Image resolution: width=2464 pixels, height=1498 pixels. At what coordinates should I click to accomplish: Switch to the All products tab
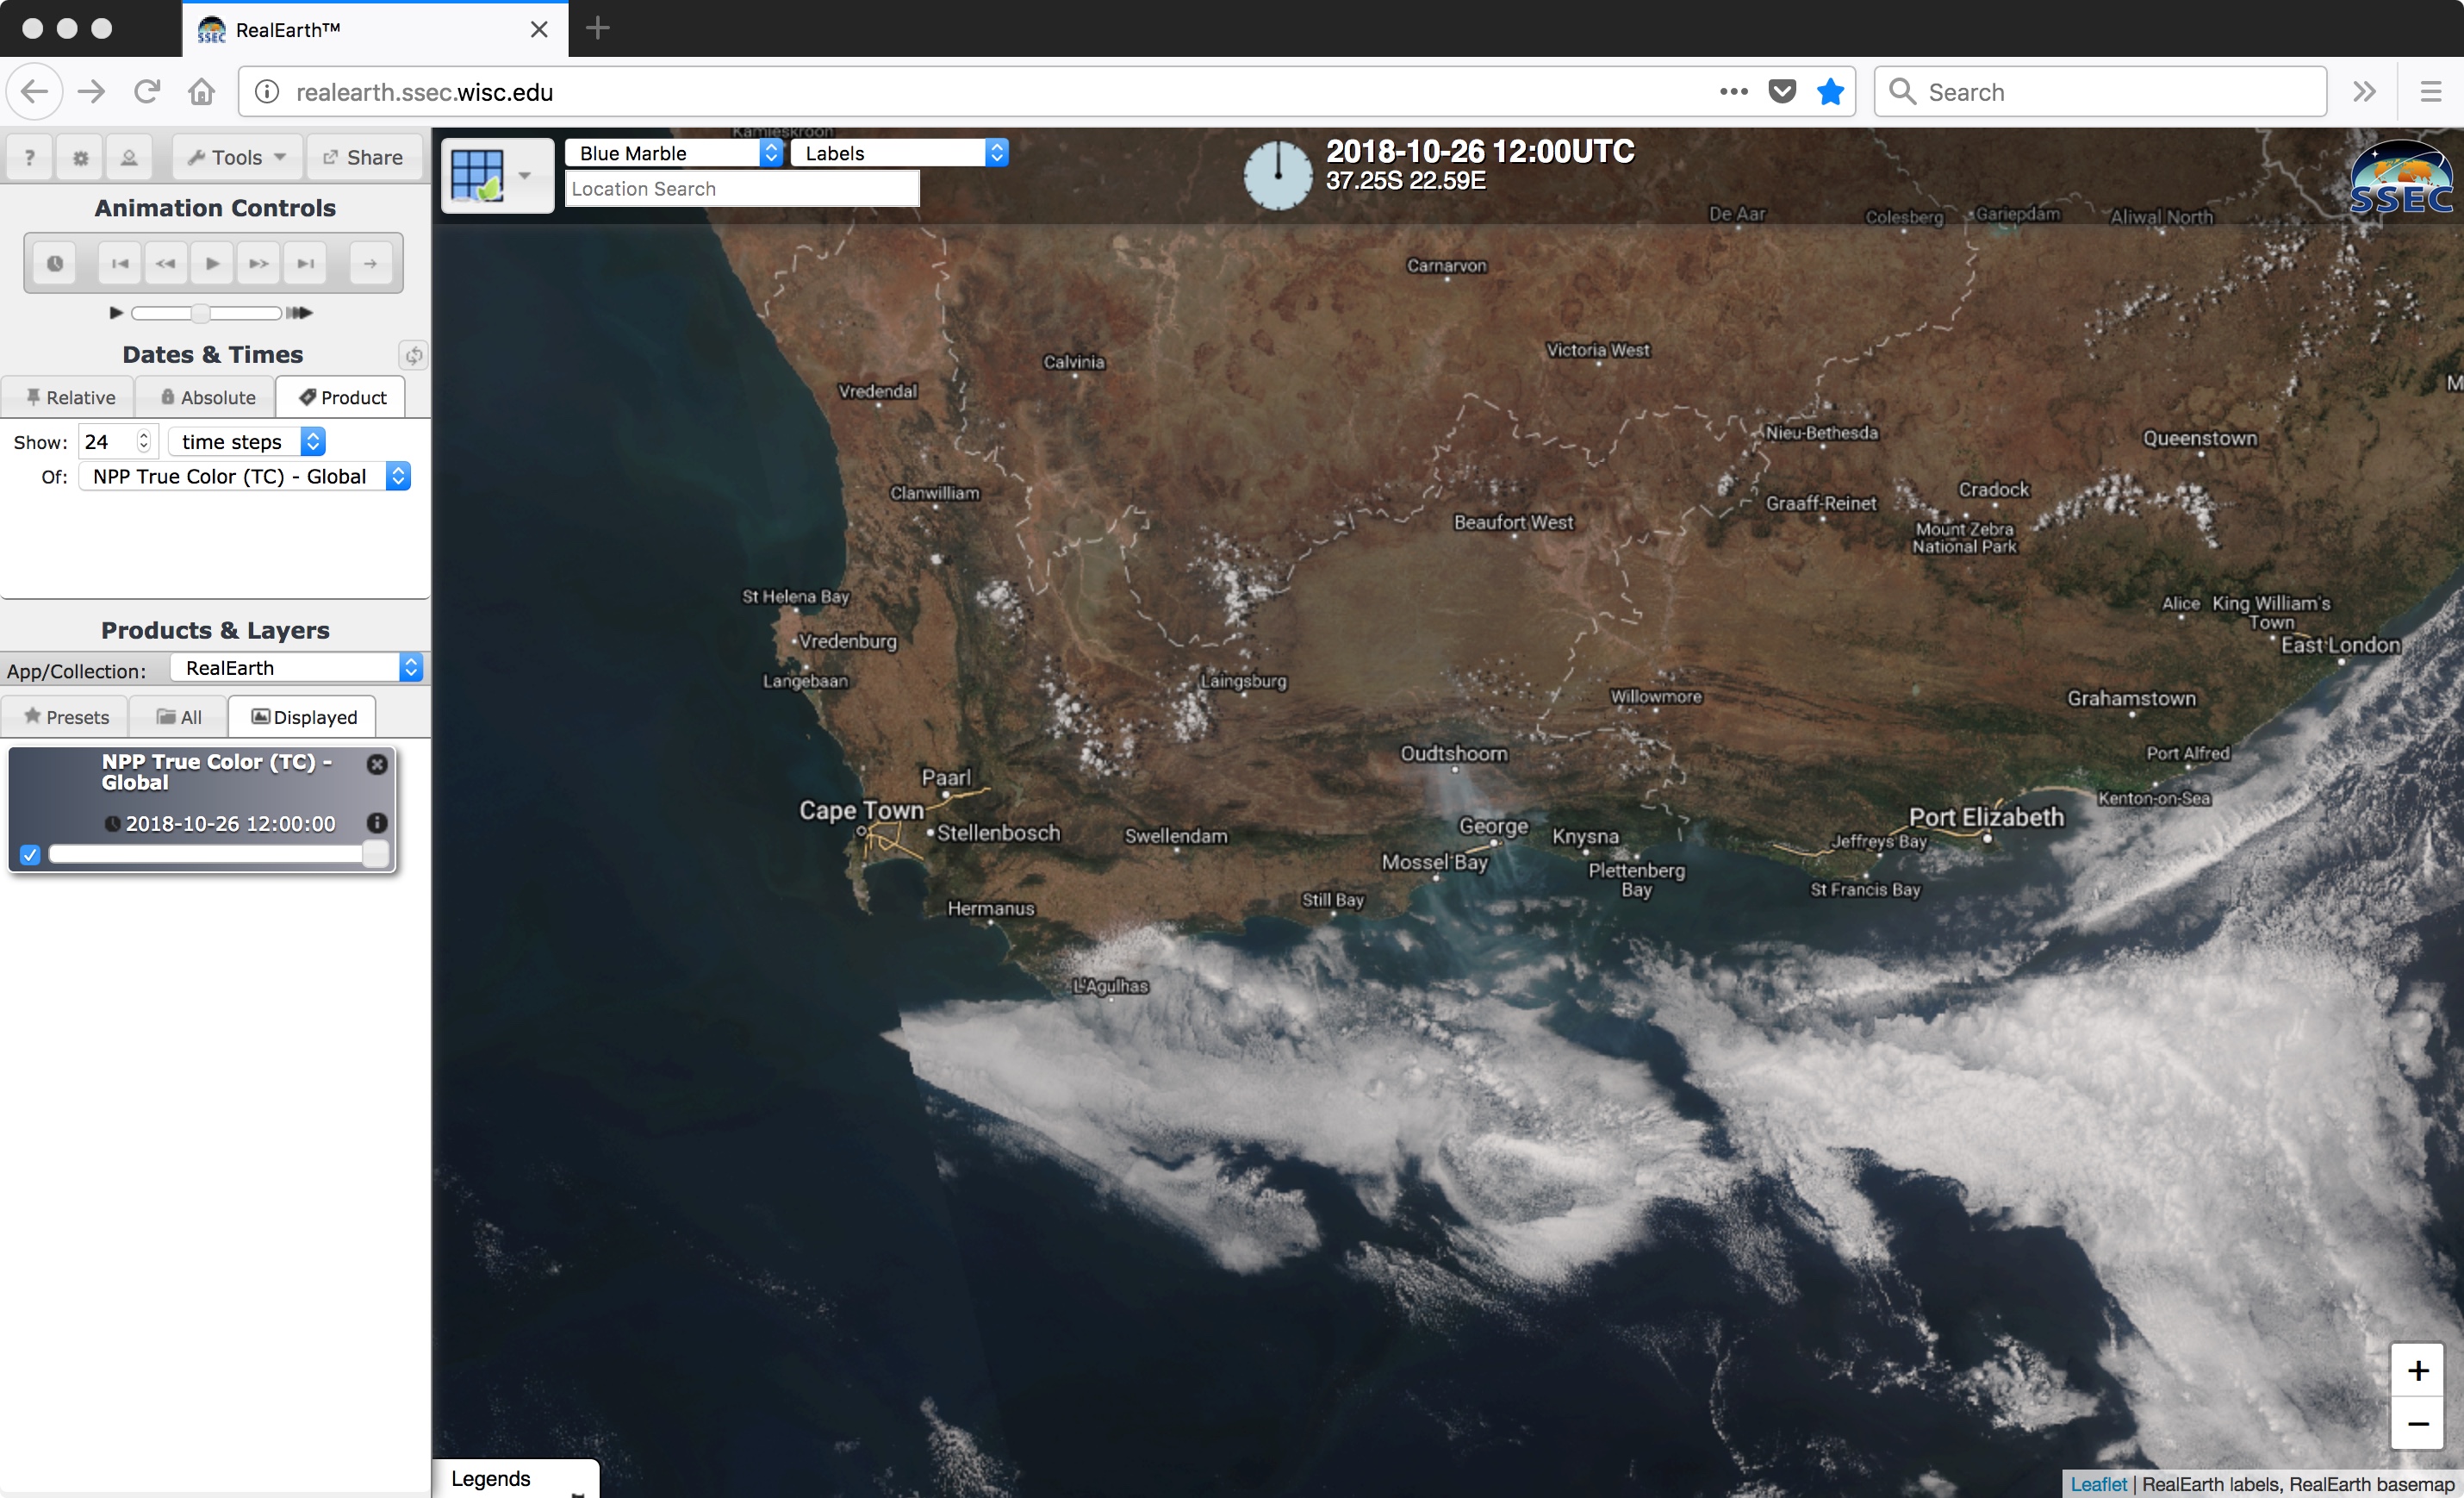tap(180, 716)
